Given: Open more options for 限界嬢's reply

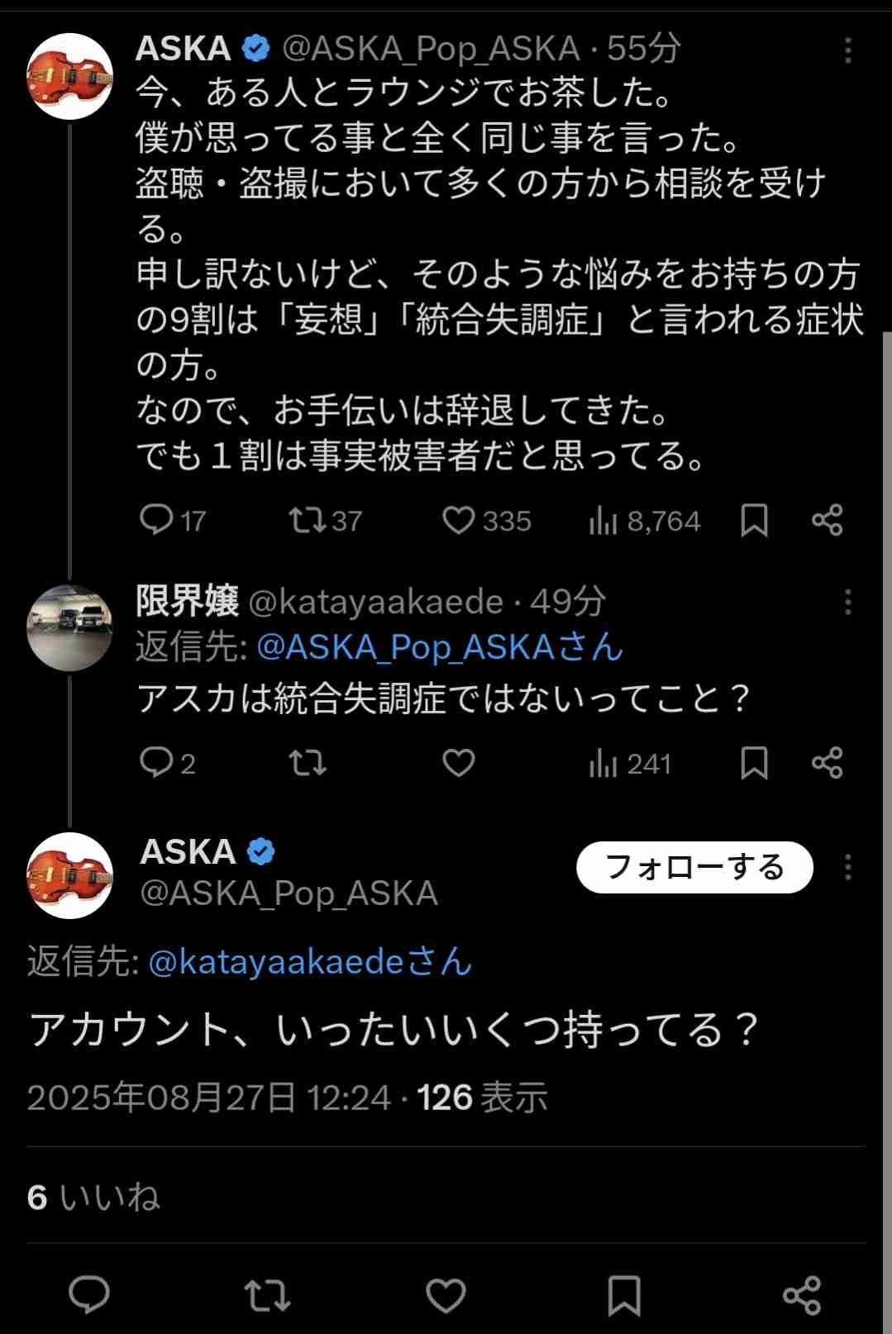Looking at the screenshot, I should 847,603.
